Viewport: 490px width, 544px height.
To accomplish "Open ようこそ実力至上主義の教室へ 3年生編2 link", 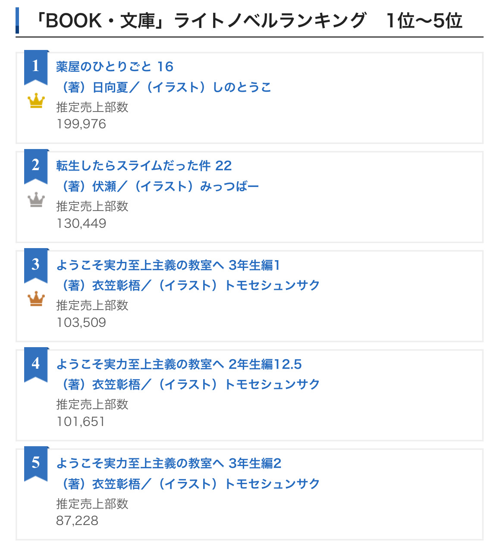I will [x=169, y=463].
